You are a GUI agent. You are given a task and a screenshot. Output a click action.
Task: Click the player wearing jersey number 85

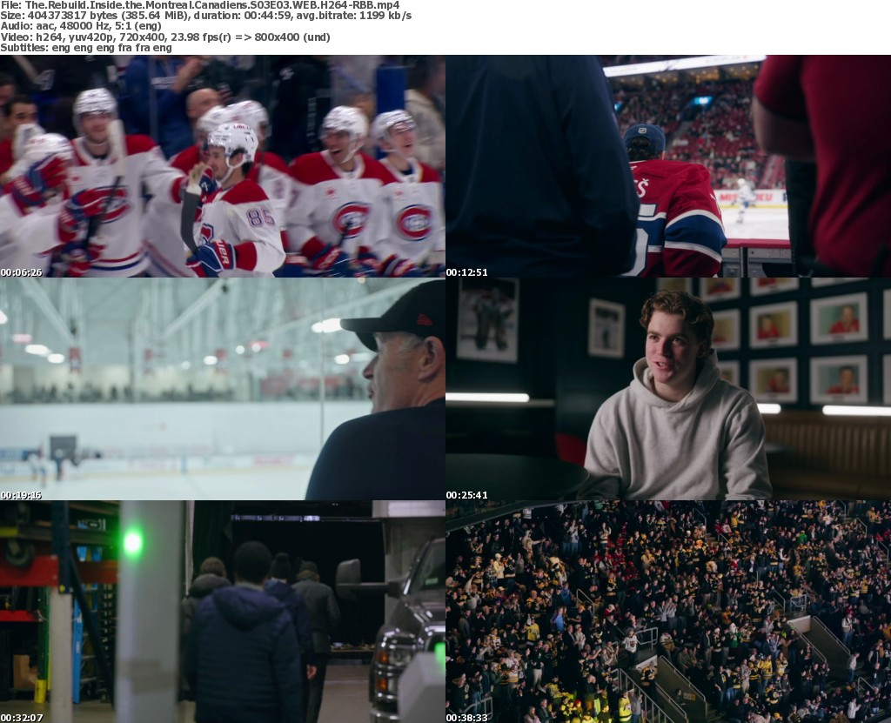236,204
